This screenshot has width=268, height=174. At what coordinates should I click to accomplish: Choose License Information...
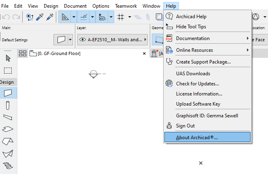pyautogui.click(x=208, y=94)
